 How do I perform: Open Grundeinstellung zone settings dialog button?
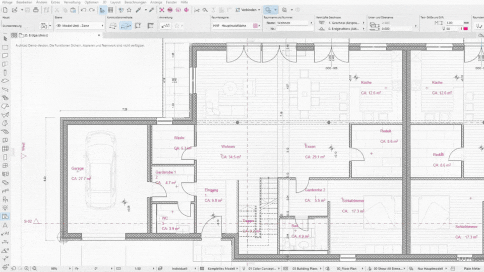click(x=44, y=26)
